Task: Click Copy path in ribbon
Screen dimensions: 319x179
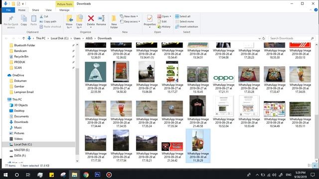Action: pyautogui.click(x=48, y=21)
